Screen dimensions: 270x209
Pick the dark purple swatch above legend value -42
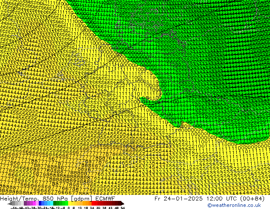pyautogui.click(x=25, y=203)
